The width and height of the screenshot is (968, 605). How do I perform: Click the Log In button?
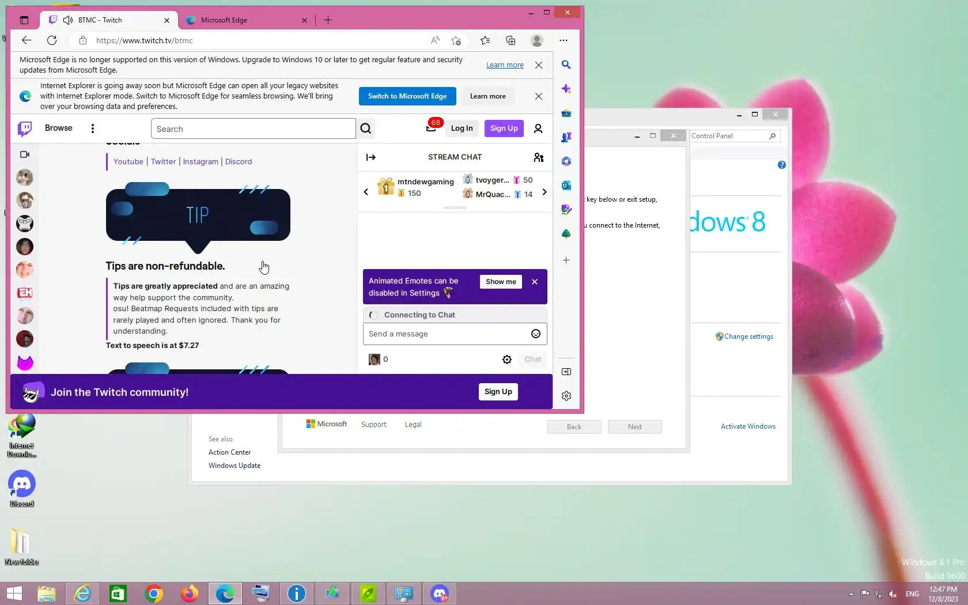point(462,128)
